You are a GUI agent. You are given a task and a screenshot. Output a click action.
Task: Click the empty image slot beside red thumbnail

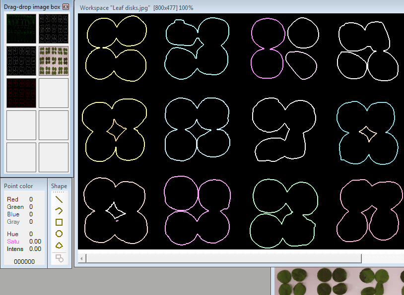click(53, 93)
